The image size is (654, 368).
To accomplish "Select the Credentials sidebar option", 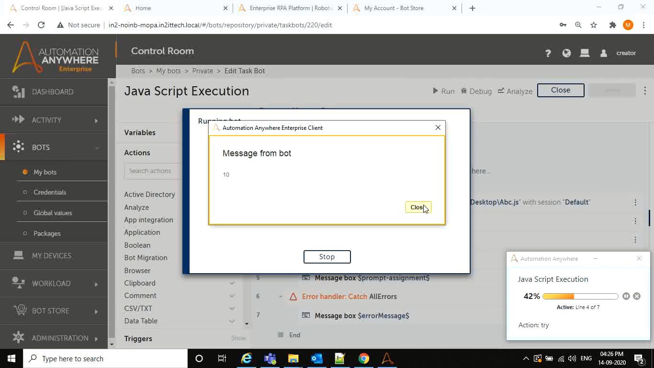I will (50, 192).
